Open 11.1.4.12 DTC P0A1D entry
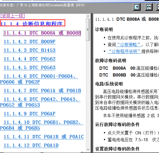 (x=31, y=145)
